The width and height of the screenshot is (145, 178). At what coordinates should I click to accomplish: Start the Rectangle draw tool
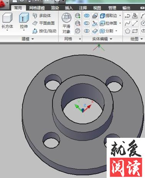point(135,31)
